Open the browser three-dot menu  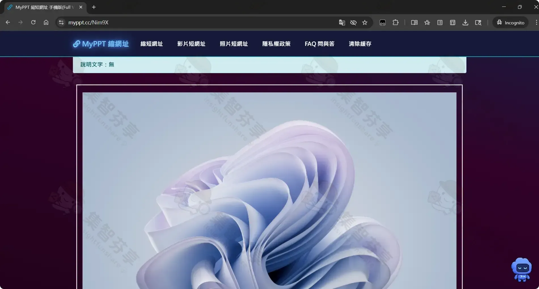tap(536, 22)
